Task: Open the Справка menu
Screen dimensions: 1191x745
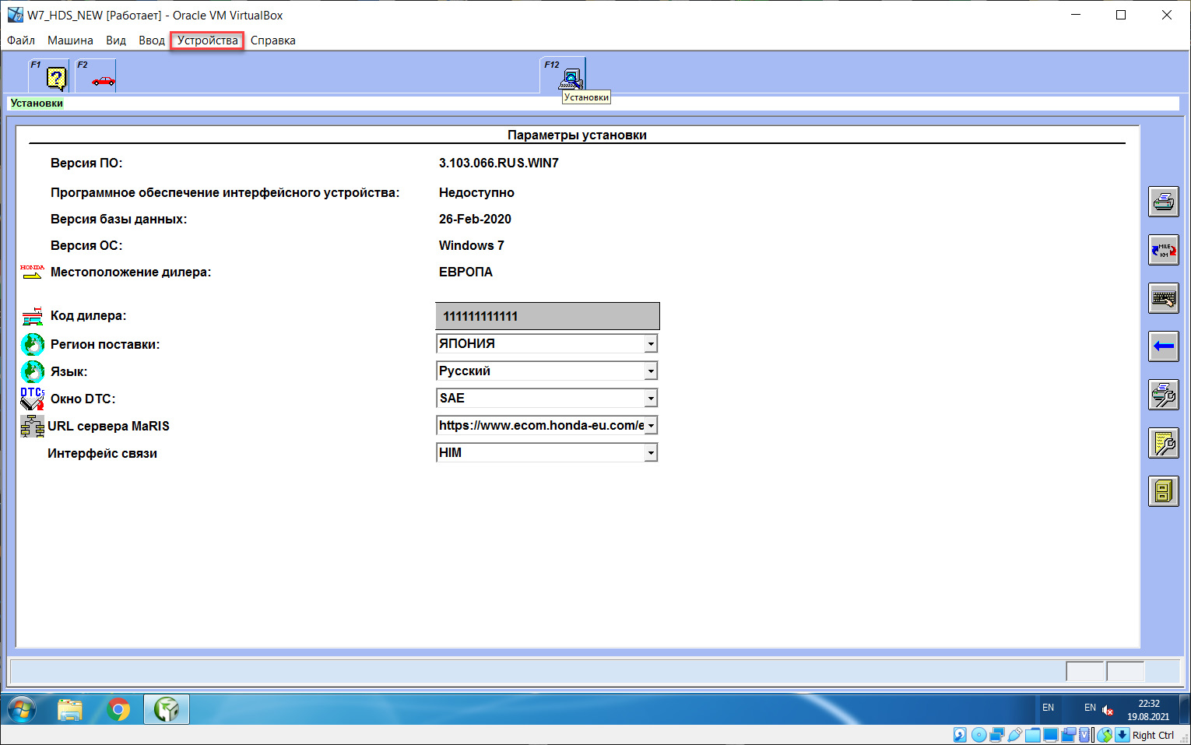Action: click(x=273, y=40)
